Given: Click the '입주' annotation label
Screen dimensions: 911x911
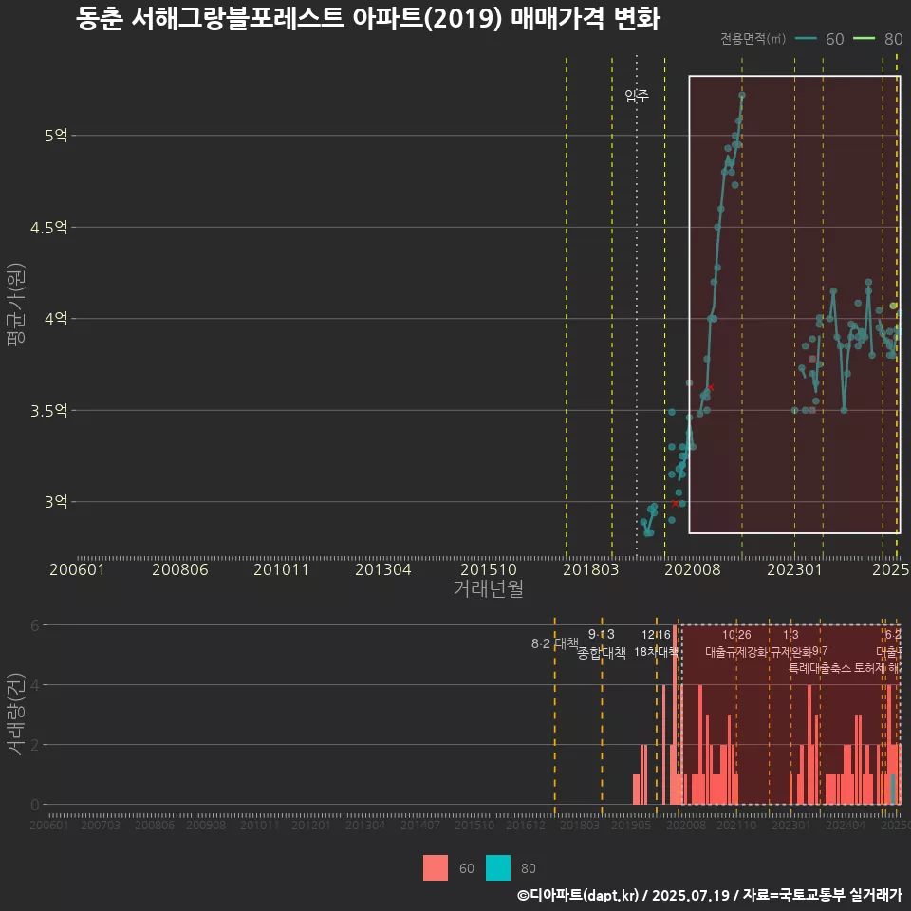Looking at the screenshot, I should (637, 96).
